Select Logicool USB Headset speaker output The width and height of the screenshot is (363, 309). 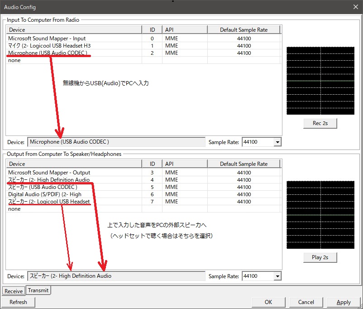pos(49,202)
